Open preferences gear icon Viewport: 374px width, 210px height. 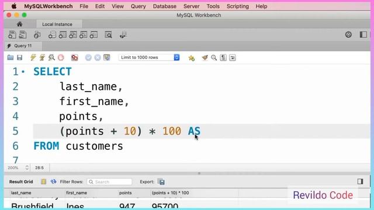pyautogui.click(x=348, y=35)
